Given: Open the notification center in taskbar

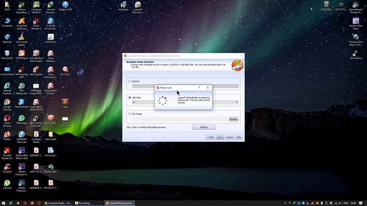Looking at the screenshot, I should tap(361, 203).
